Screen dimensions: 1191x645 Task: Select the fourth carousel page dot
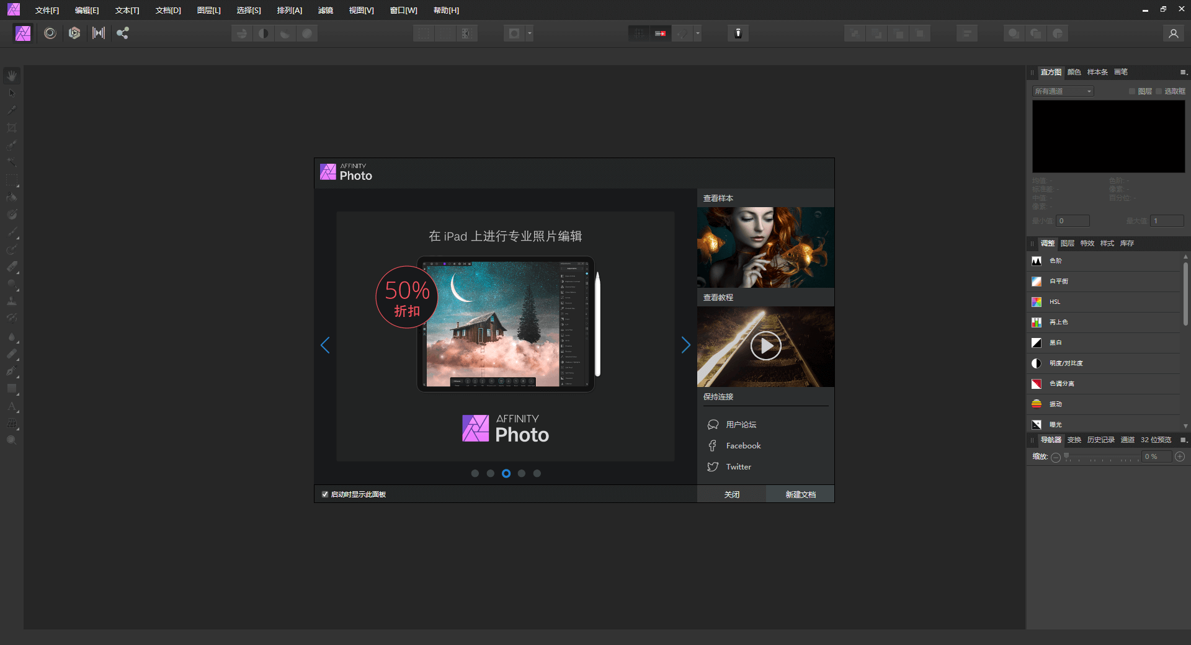pyautogui.click(x=522, y=473)
